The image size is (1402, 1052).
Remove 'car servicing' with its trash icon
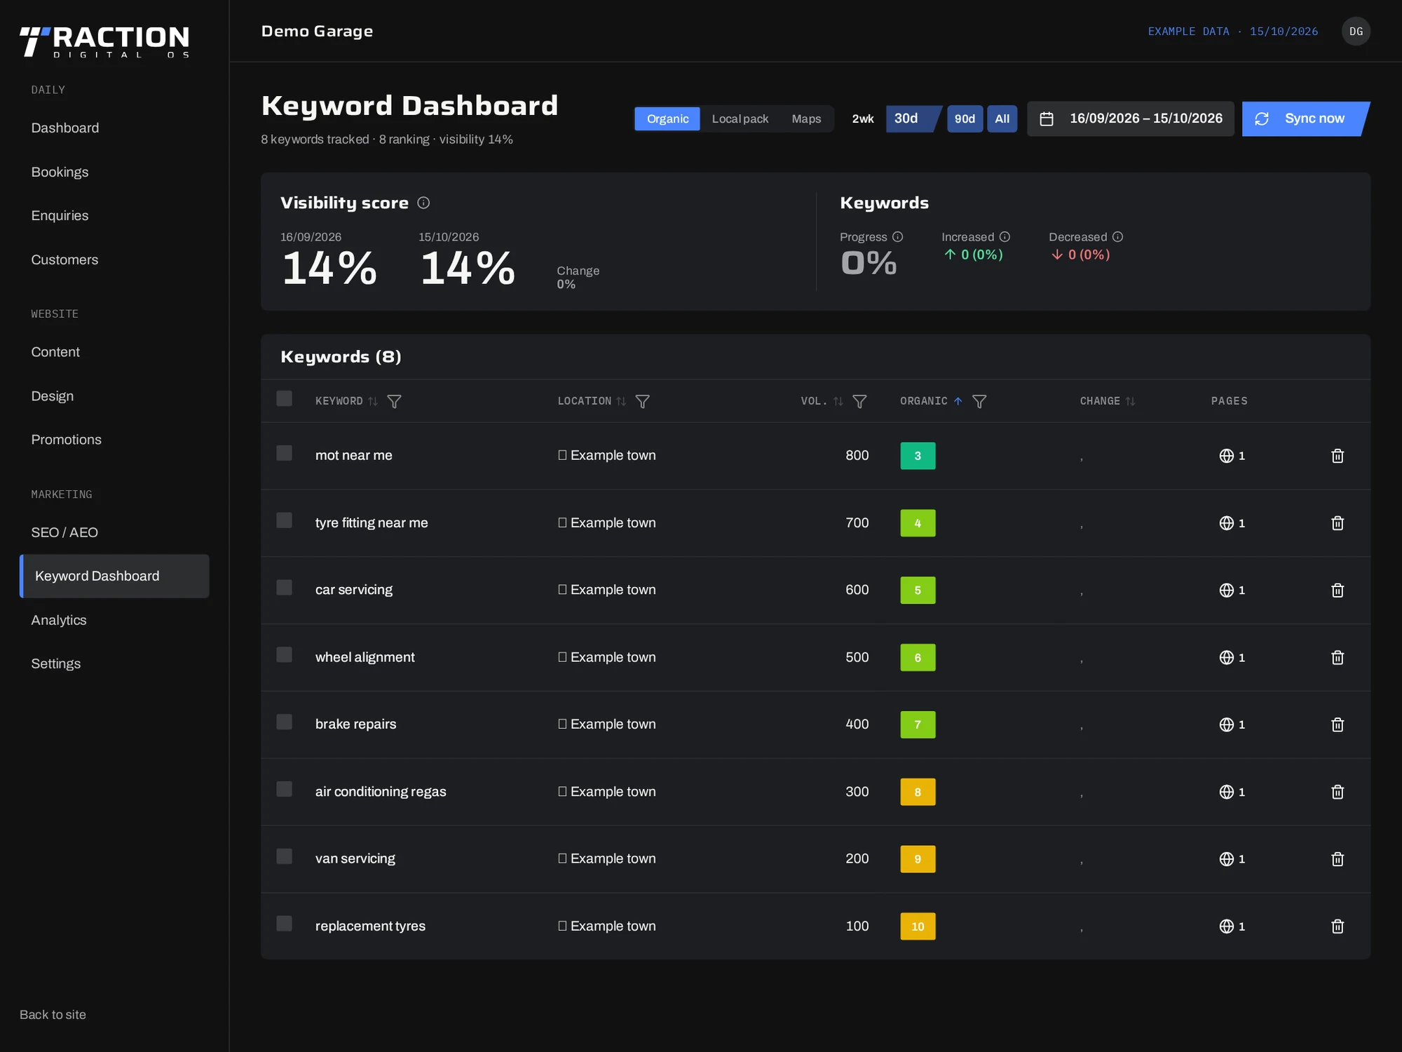[1337, 591]
